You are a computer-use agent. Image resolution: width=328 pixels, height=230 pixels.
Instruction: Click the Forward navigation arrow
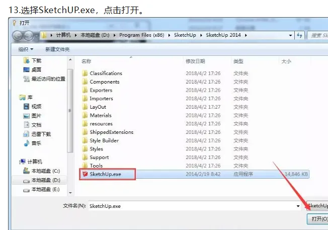coord(29,36)
